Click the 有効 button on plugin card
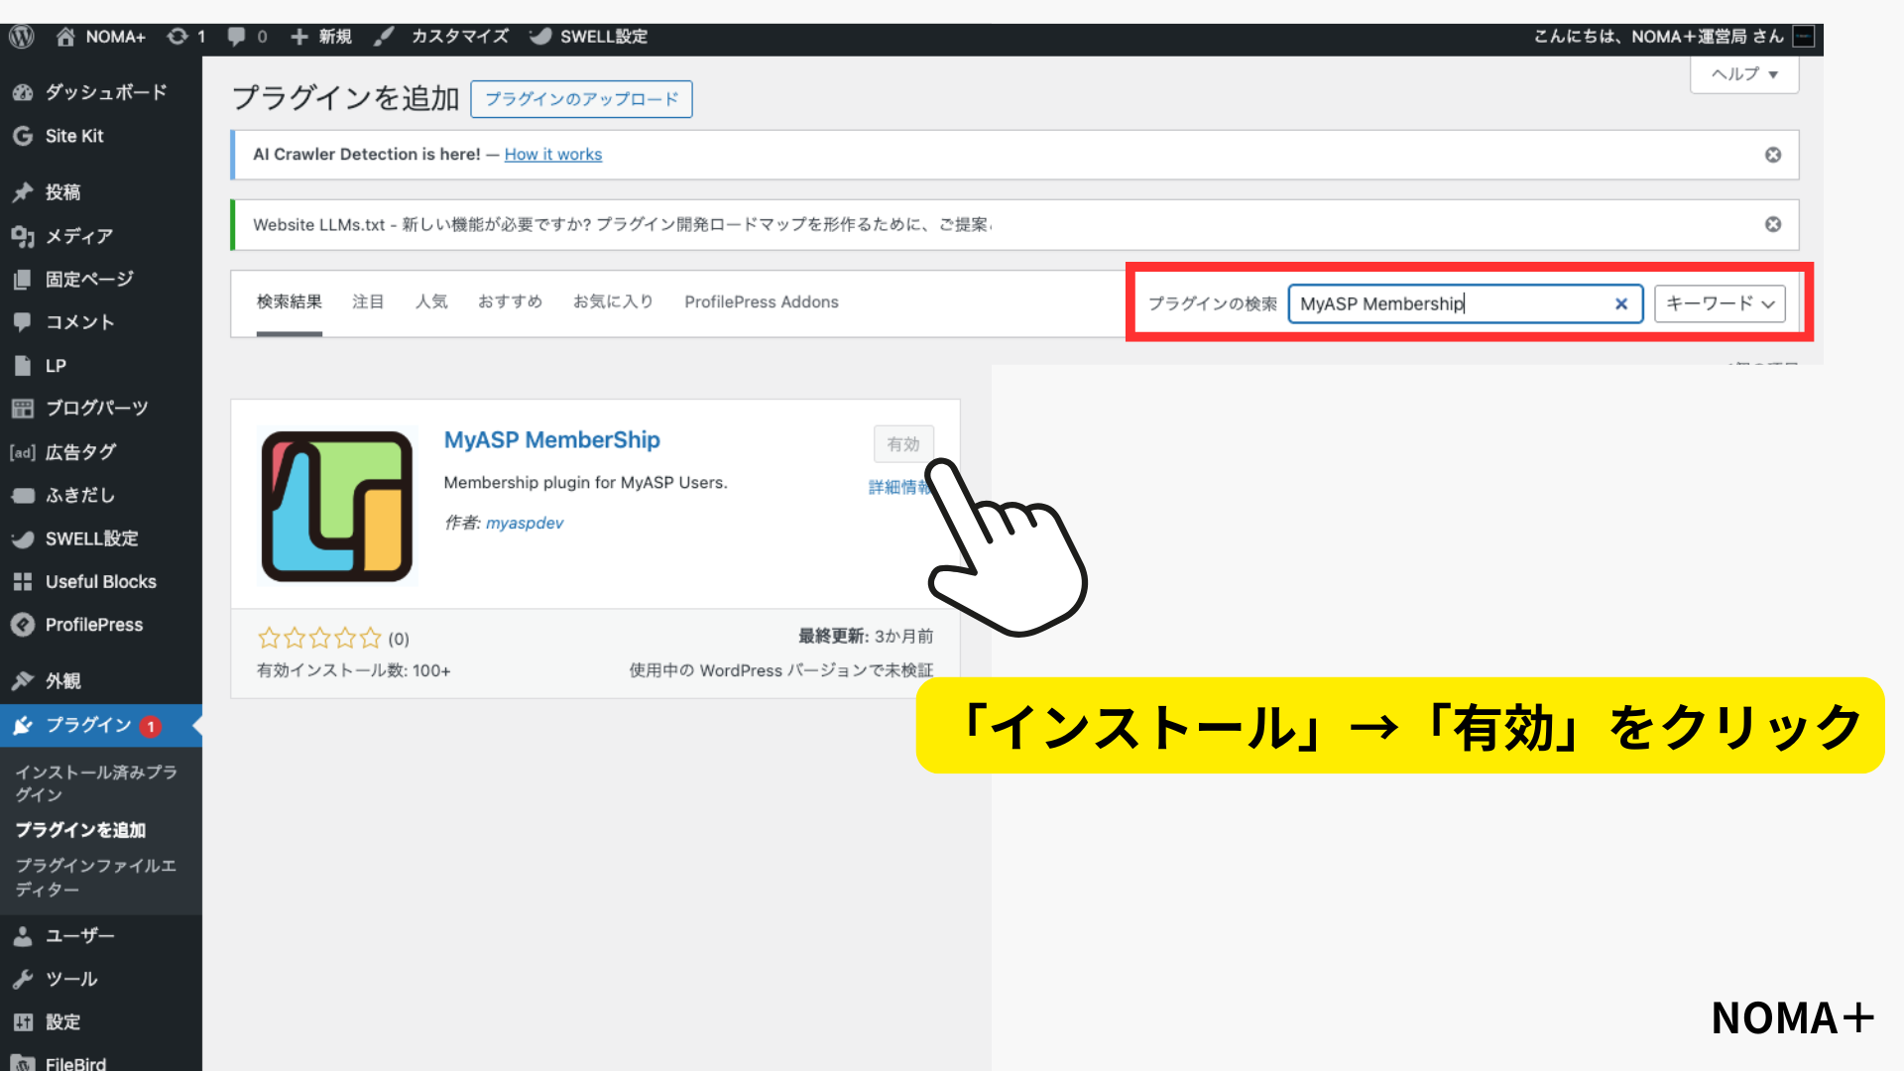Screen dimensions: 1904x1071 pyautogui.click(x=902, y=444)
